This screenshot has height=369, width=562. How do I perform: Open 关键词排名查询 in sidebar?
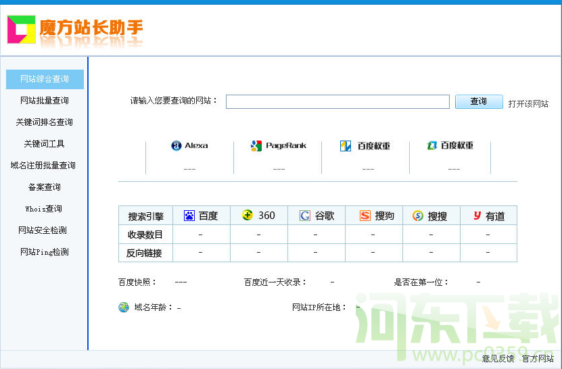tap(45, 122)
